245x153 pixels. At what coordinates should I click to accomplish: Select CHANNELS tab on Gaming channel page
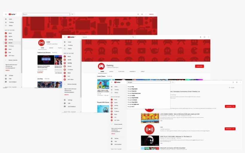coord(132,72)
